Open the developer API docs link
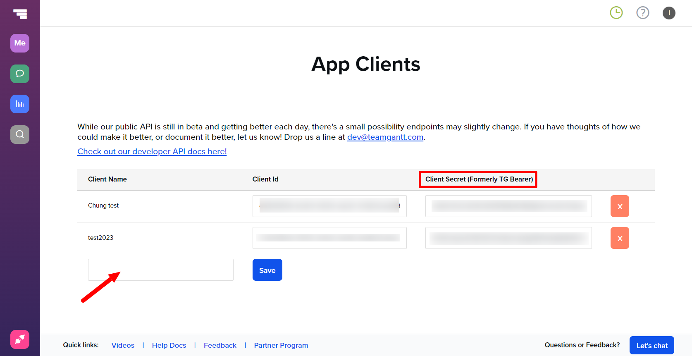 click(152, 152)
